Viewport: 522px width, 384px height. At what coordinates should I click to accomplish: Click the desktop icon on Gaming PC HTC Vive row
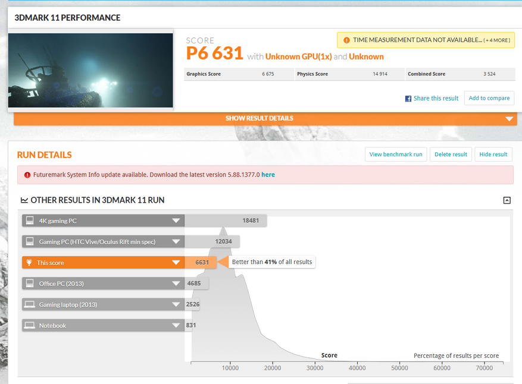30,241
